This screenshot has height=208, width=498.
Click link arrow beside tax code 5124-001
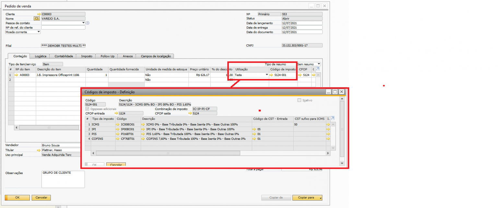pyautogui.click(x=271, y=75)
